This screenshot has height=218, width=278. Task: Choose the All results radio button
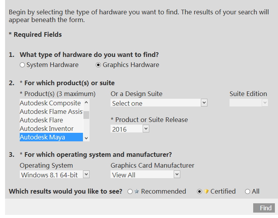point(247,191)
